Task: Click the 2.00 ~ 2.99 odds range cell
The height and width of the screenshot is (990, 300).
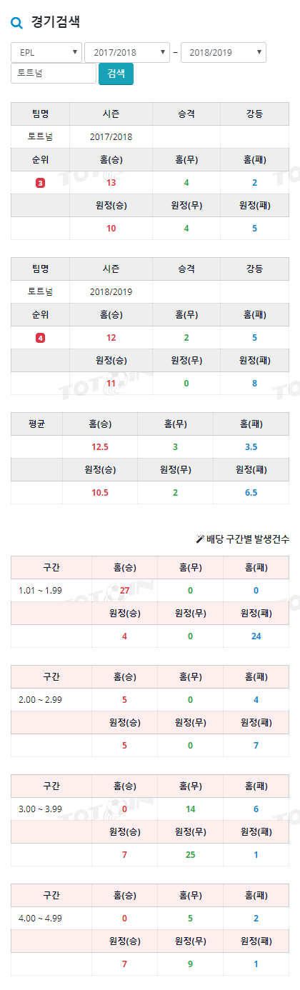Action: [51, 699]
